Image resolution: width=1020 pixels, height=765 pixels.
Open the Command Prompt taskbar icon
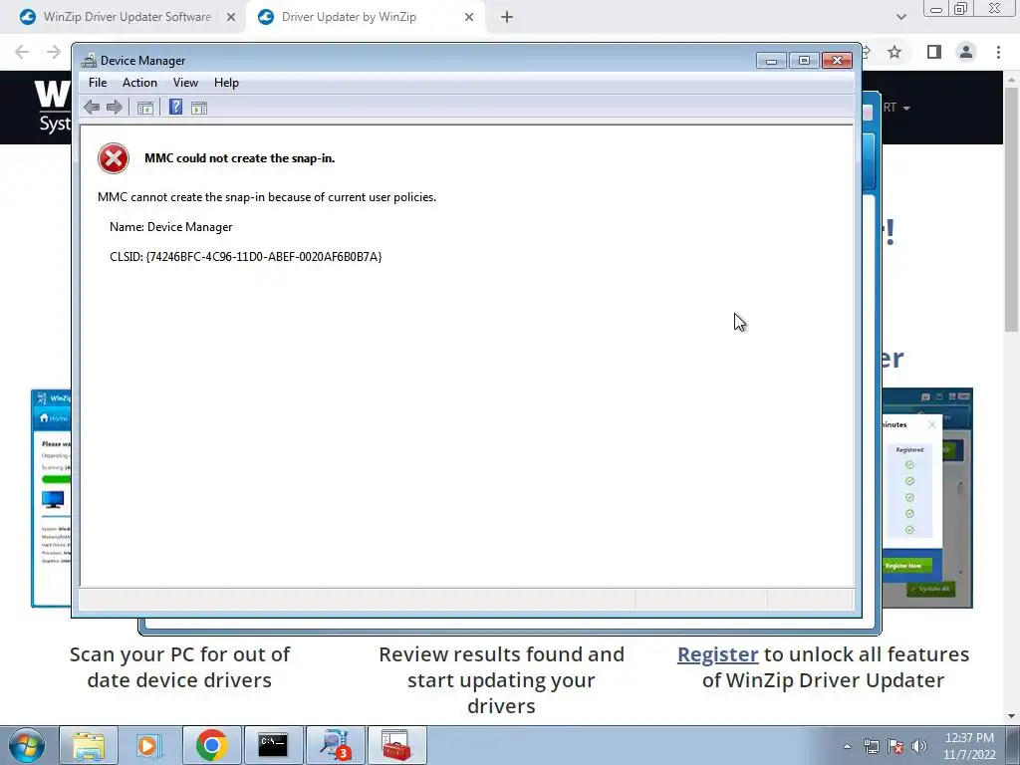pos(273,745)
